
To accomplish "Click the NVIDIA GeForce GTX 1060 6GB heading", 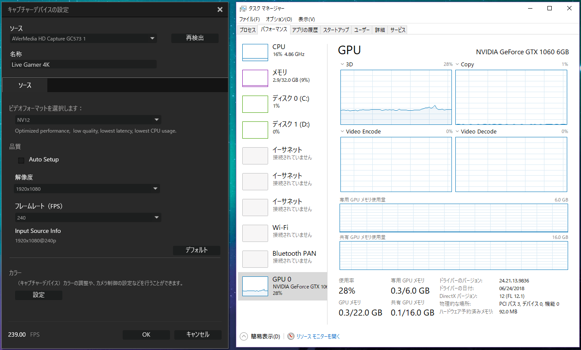I will pyautogui.click(x=522, y=52).
